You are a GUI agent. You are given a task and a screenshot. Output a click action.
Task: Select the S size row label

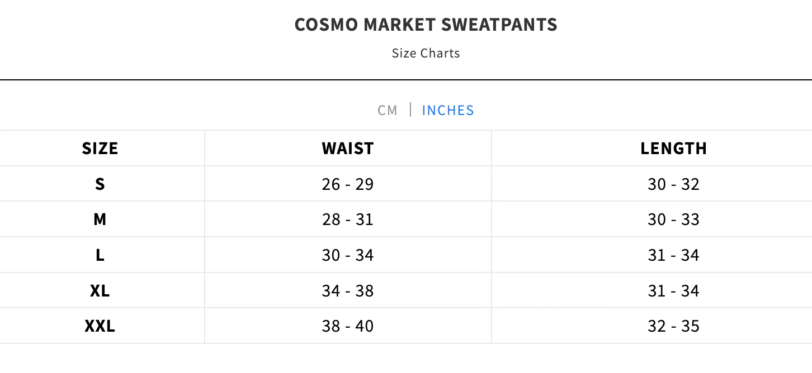100,184
